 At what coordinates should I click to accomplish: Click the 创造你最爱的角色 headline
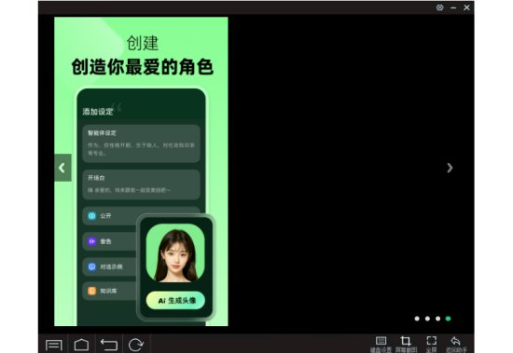143,67
